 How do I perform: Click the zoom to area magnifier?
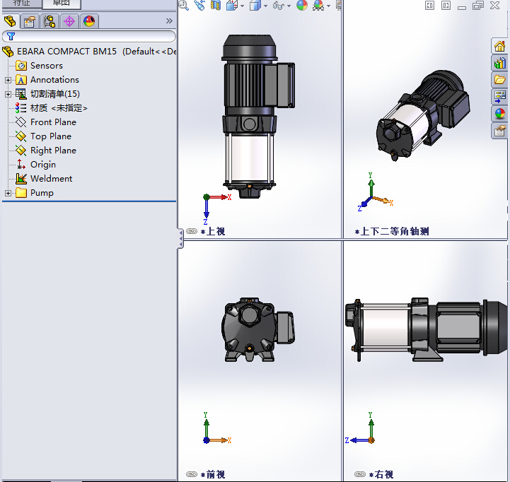(x=184, y=5)
